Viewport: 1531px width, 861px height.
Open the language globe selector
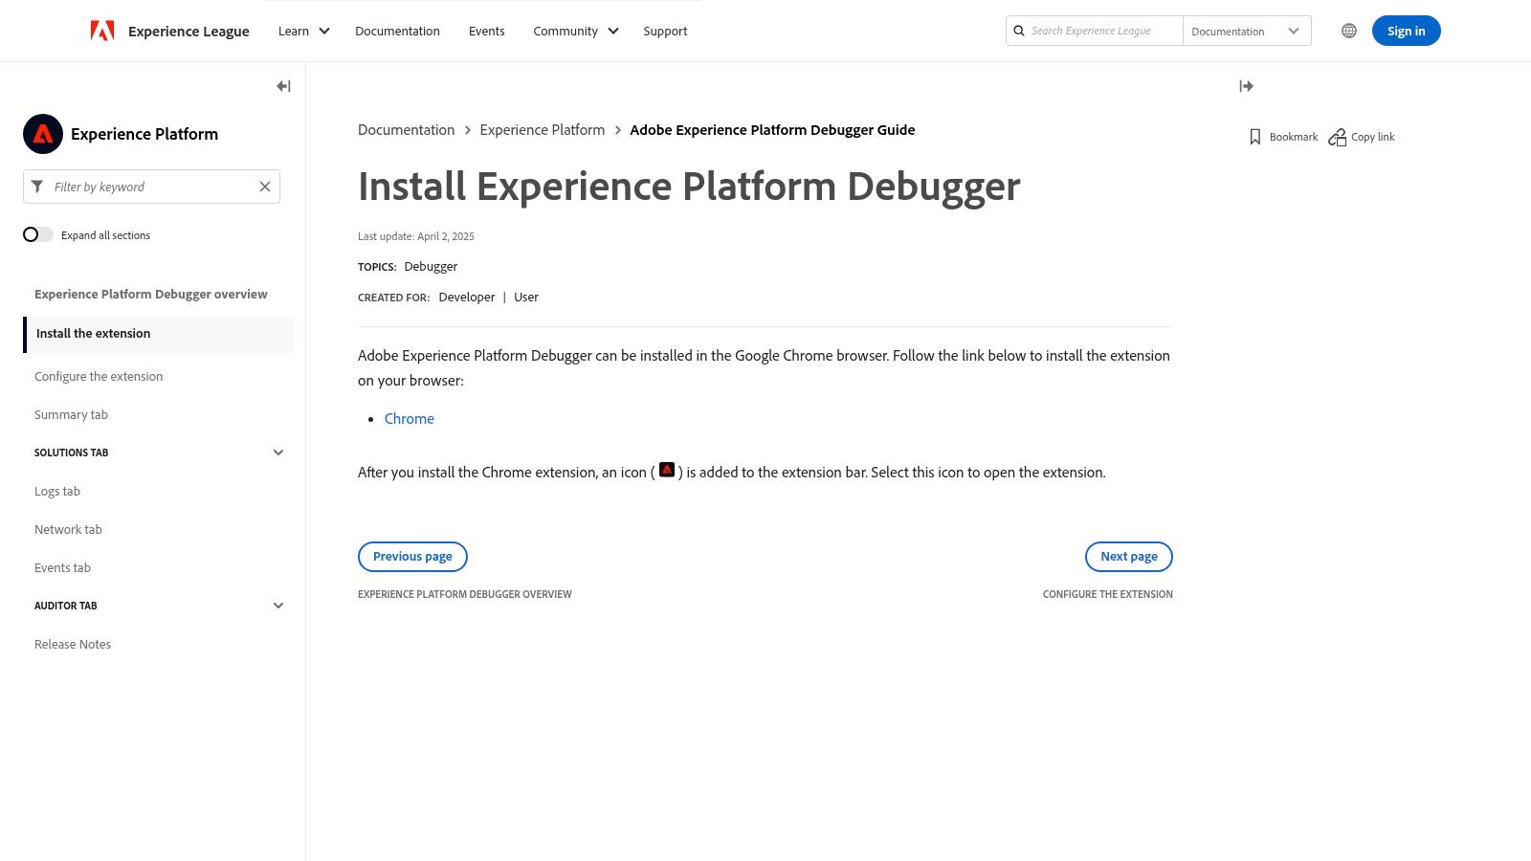point(1348,31)
